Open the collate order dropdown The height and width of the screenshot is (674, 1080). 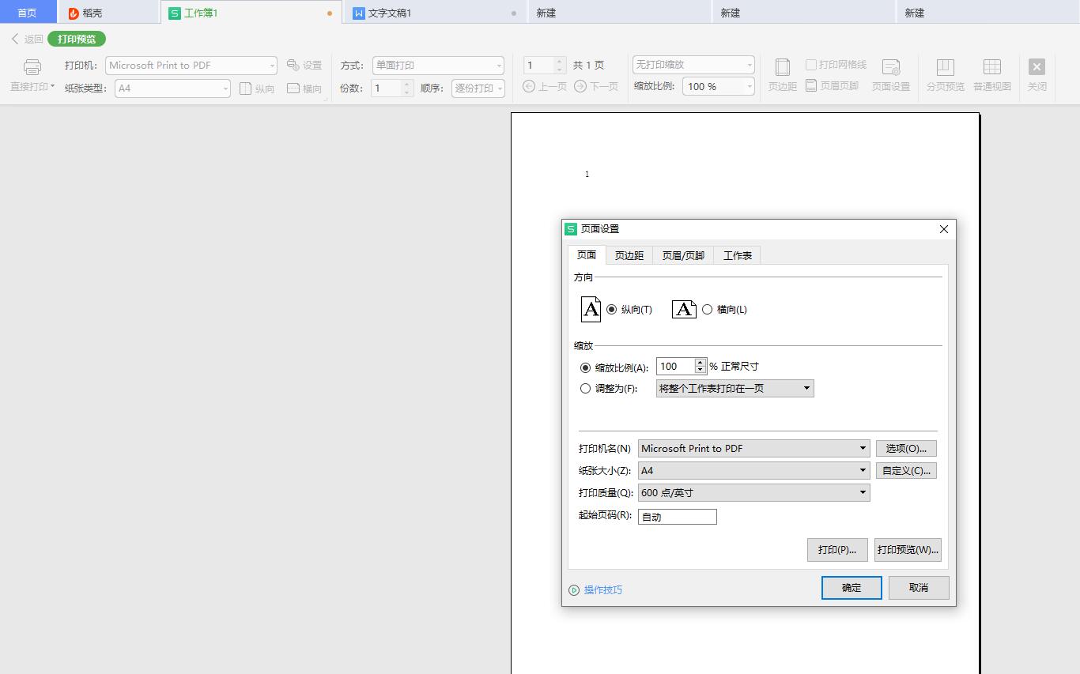click(478, 88)
